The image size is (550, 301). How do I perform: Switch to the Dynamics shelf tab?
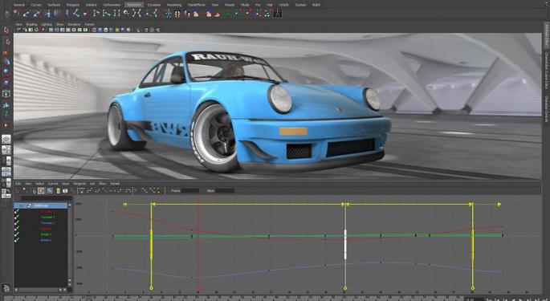(154, 5)
